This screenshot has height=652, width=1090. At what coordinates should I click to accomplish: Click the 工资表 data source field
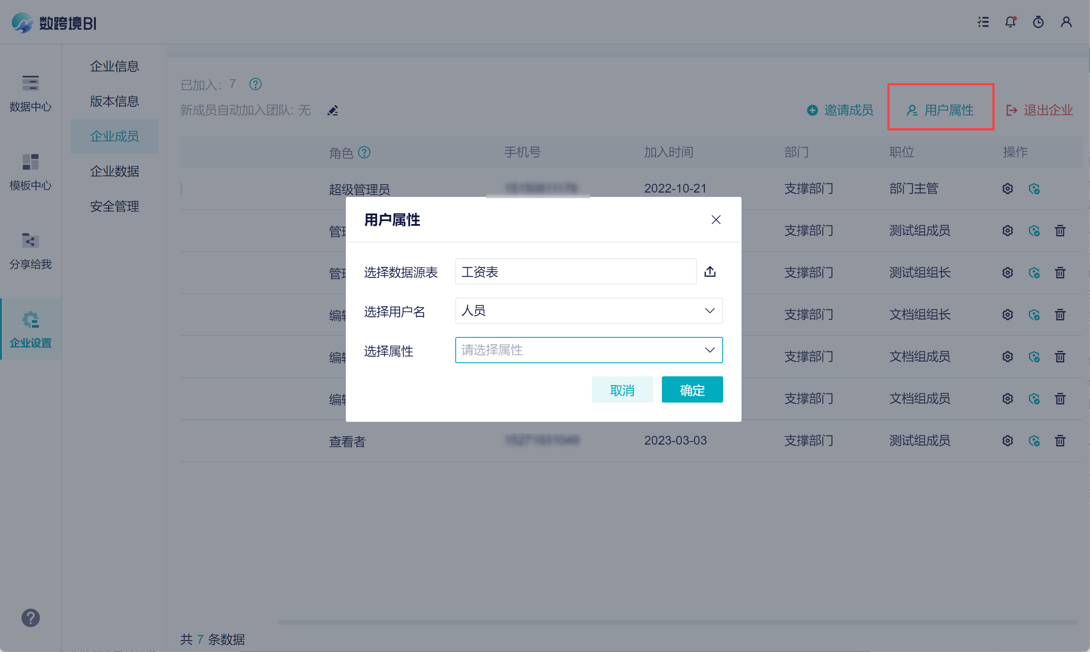pyautogui.click(x=575, y=271)
